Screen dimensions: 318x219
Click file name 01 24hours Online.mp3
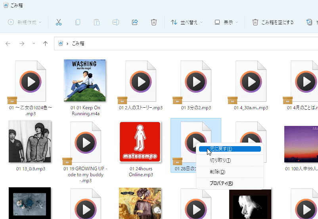141,171
